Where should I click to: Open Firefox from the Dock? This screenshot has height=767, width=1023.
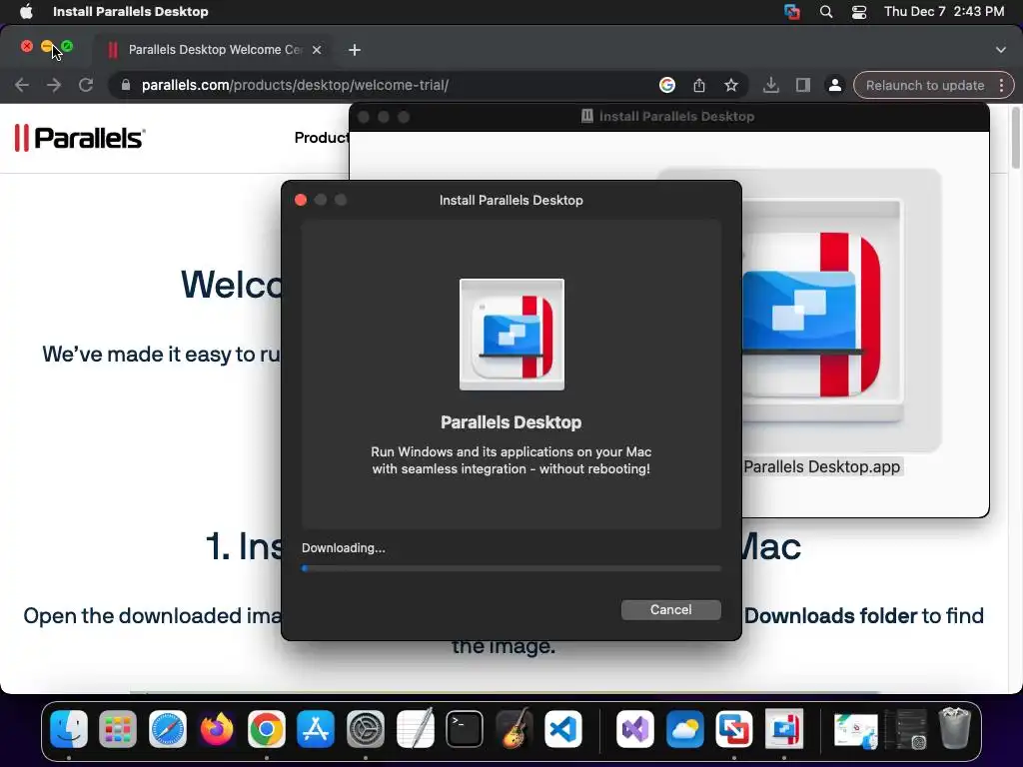coord(217,728)
